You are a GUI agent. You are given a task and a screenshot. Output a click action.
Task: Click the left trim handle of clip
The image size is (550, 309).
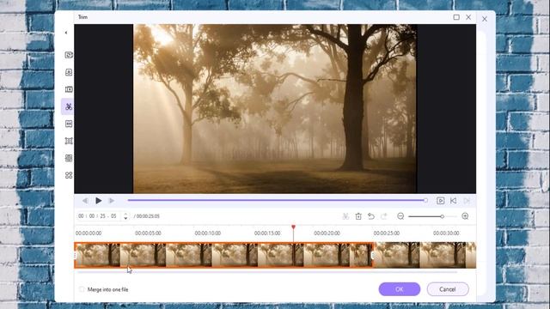pos(75,255)
